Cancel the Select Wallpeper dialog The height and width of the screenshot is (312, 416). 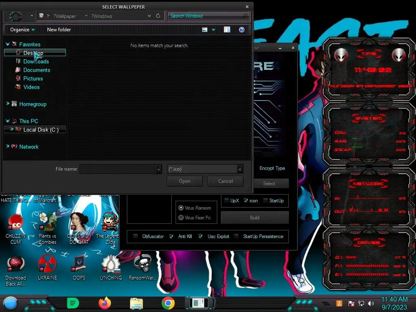click(225, 181)
